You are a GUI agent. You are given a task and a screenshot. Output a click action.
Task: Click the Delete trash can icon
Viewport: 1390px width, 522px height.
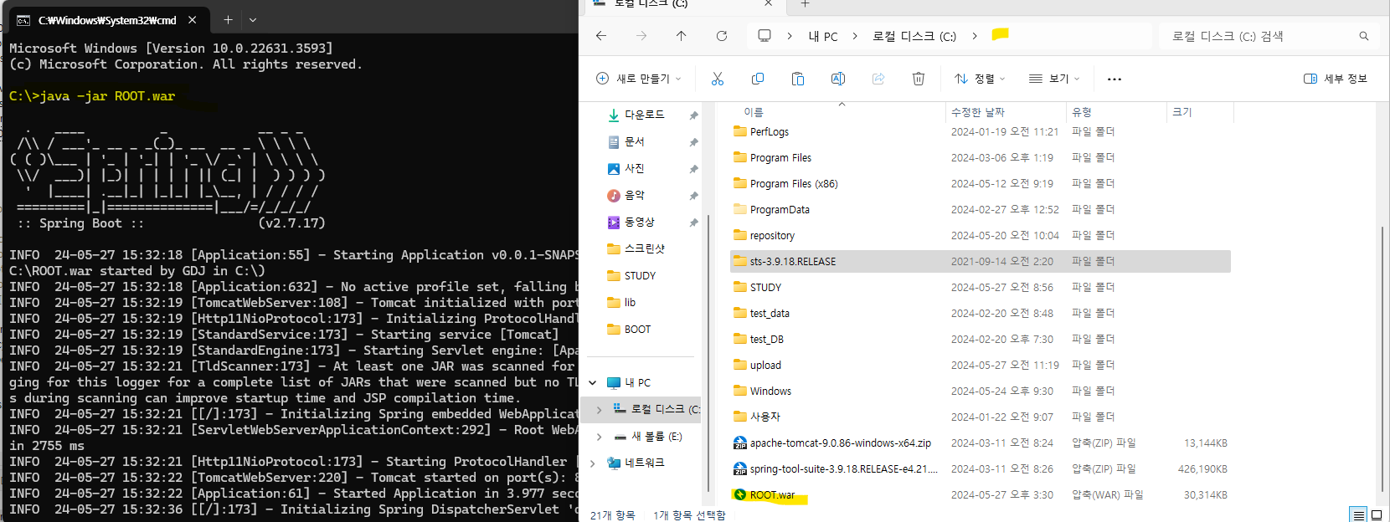pyautogui.click(x=919, y=79)
